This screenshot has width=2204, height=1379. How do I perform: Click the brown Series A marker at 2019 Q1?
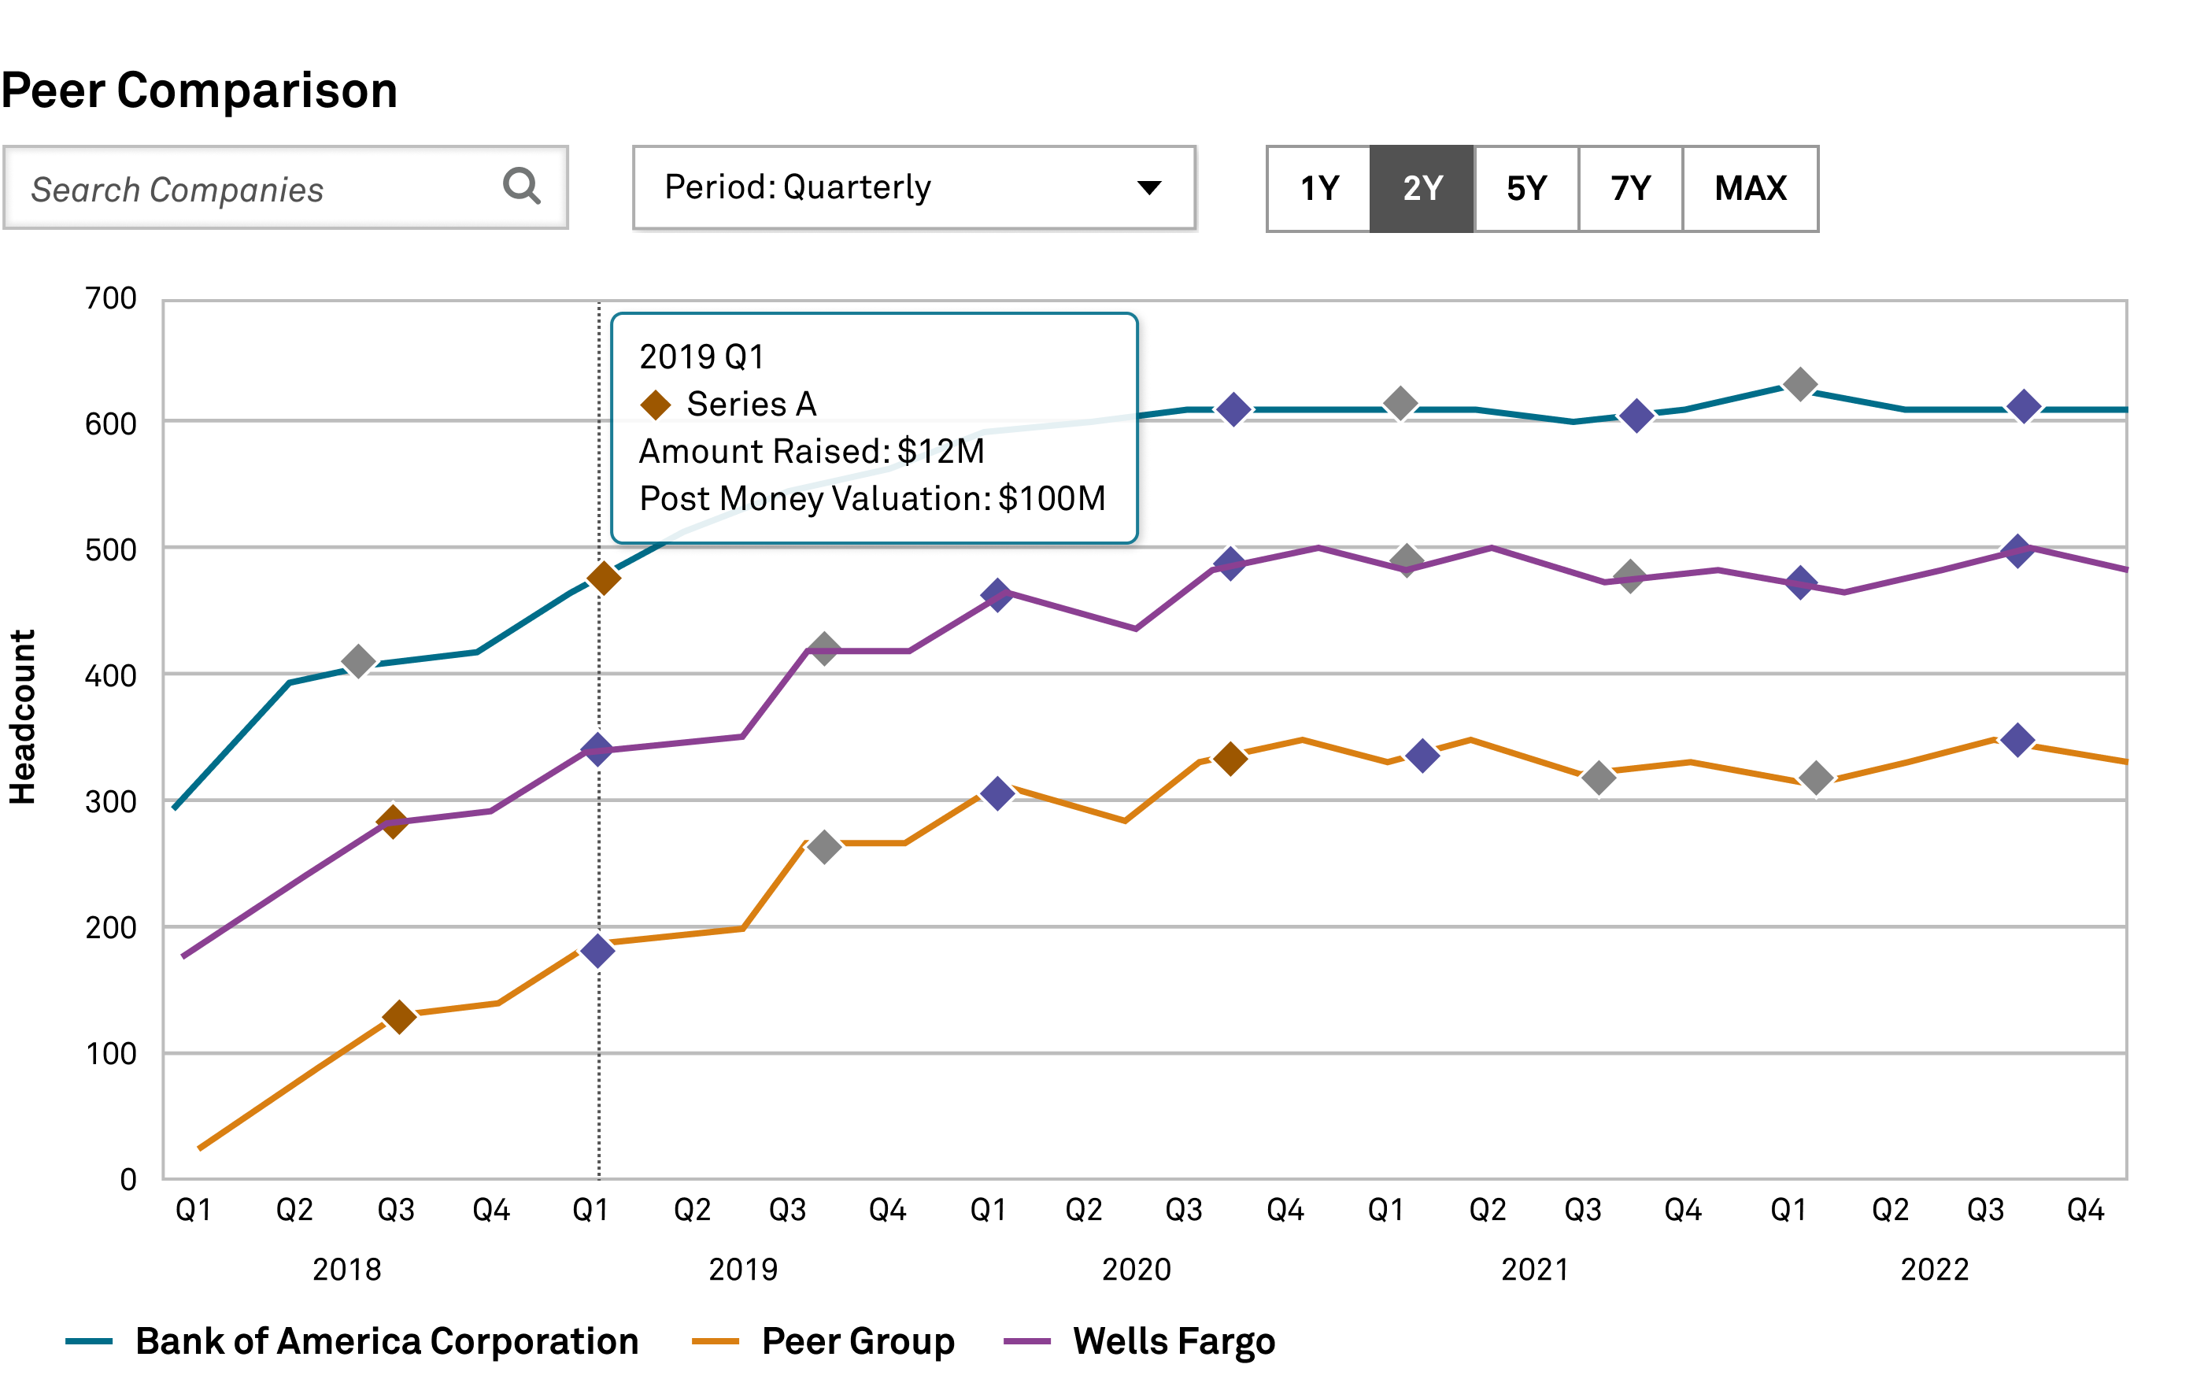click(604, 577)
